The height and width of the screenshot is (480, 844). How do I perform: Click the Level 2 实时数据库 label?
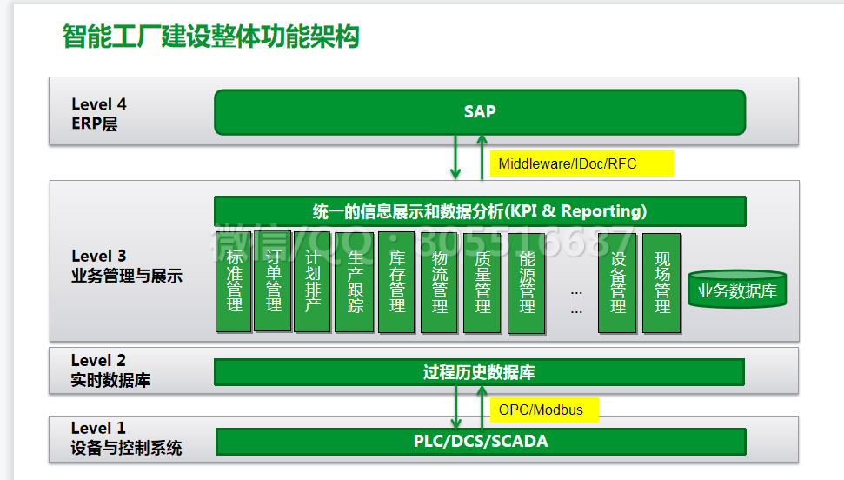(x=110, y=370)
